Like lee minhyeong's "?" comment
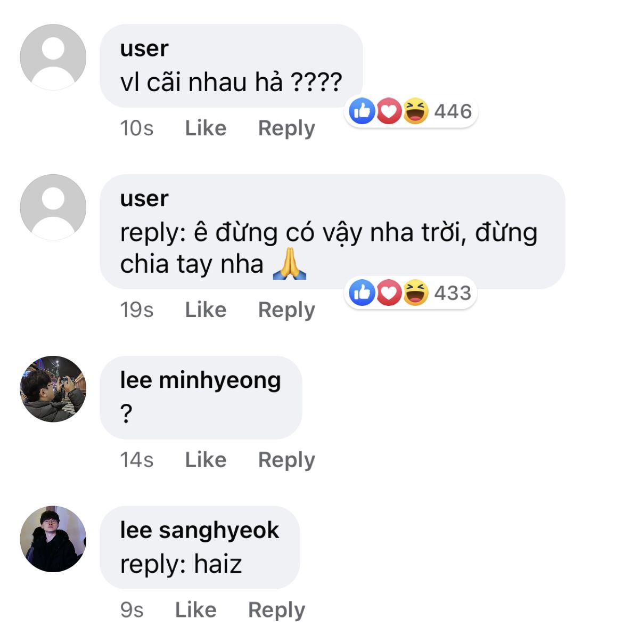 [206, 460]
